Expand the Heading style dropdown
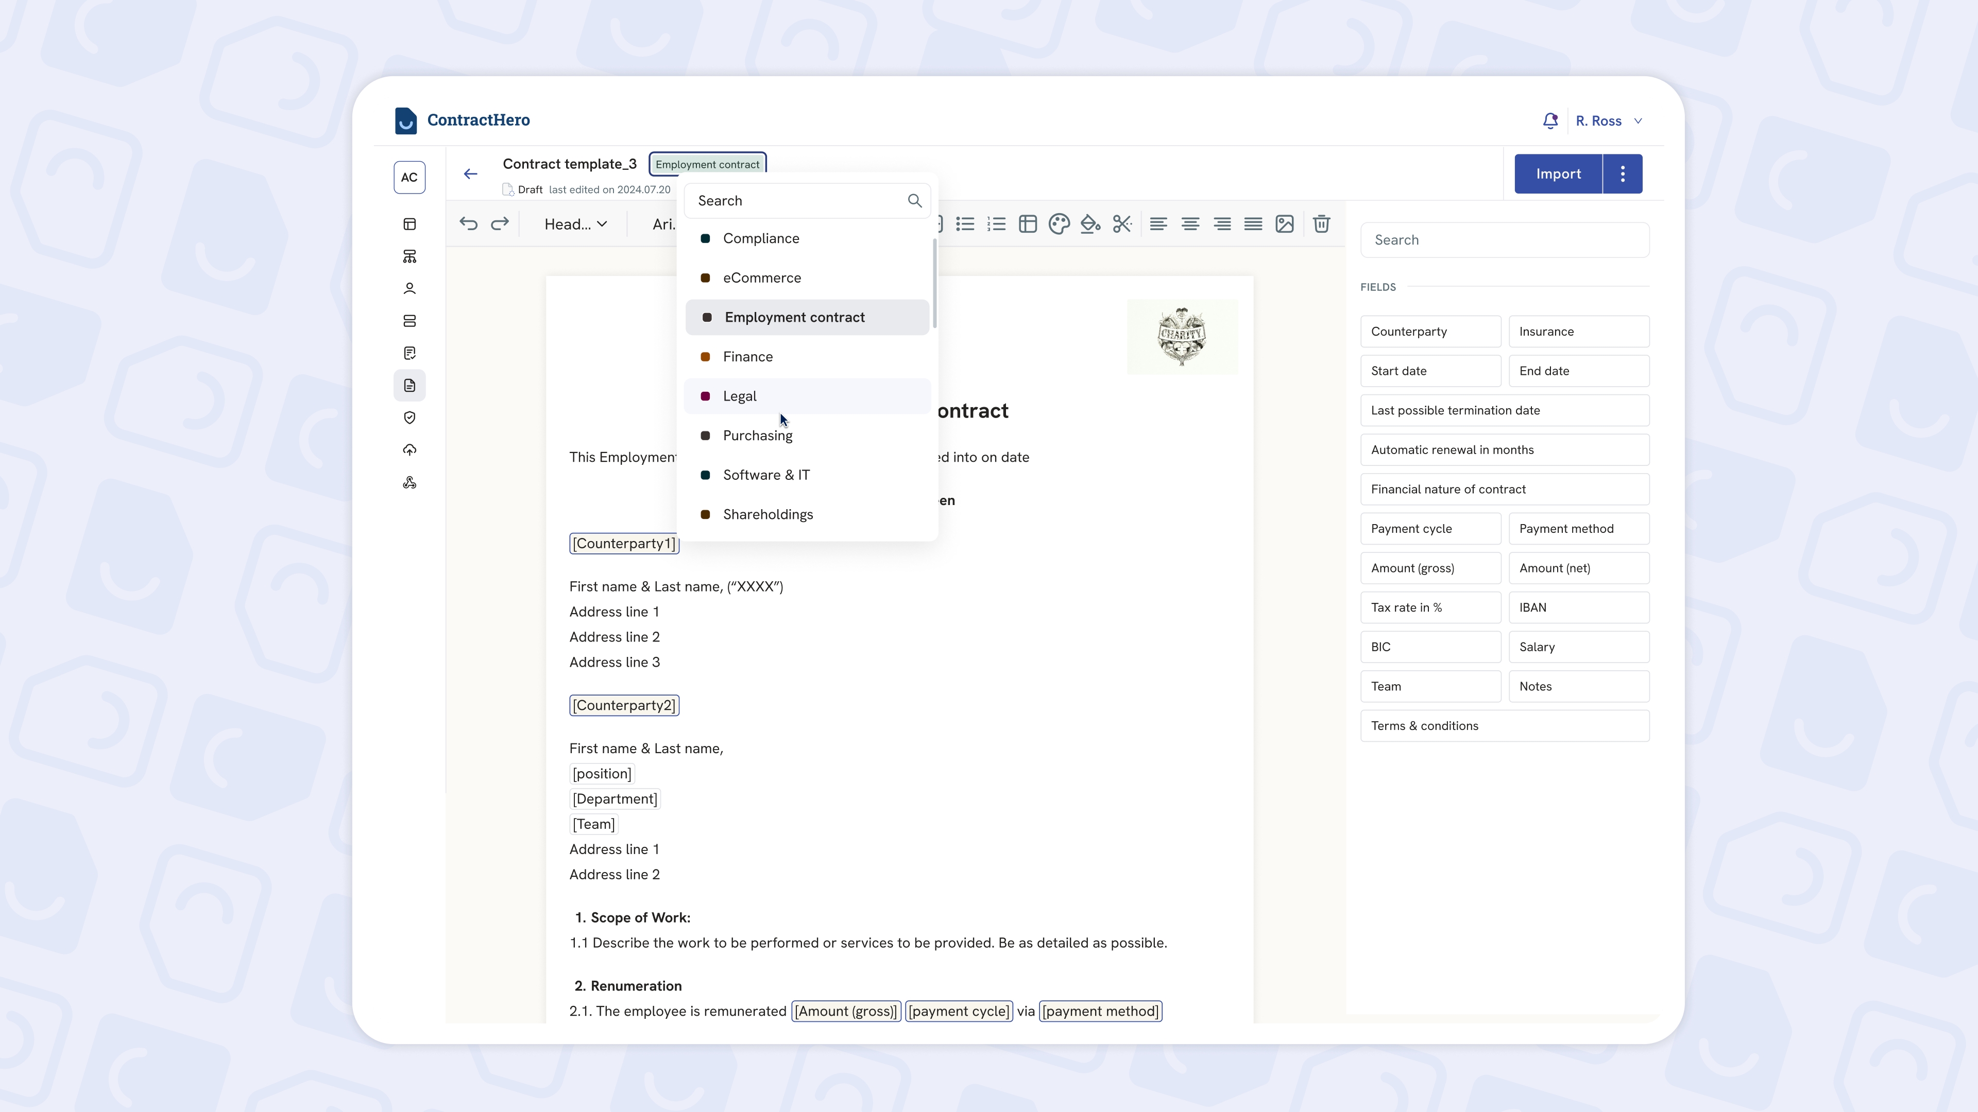The width and height of the screenshot is (1978, 1112). [x=575, y=224]
